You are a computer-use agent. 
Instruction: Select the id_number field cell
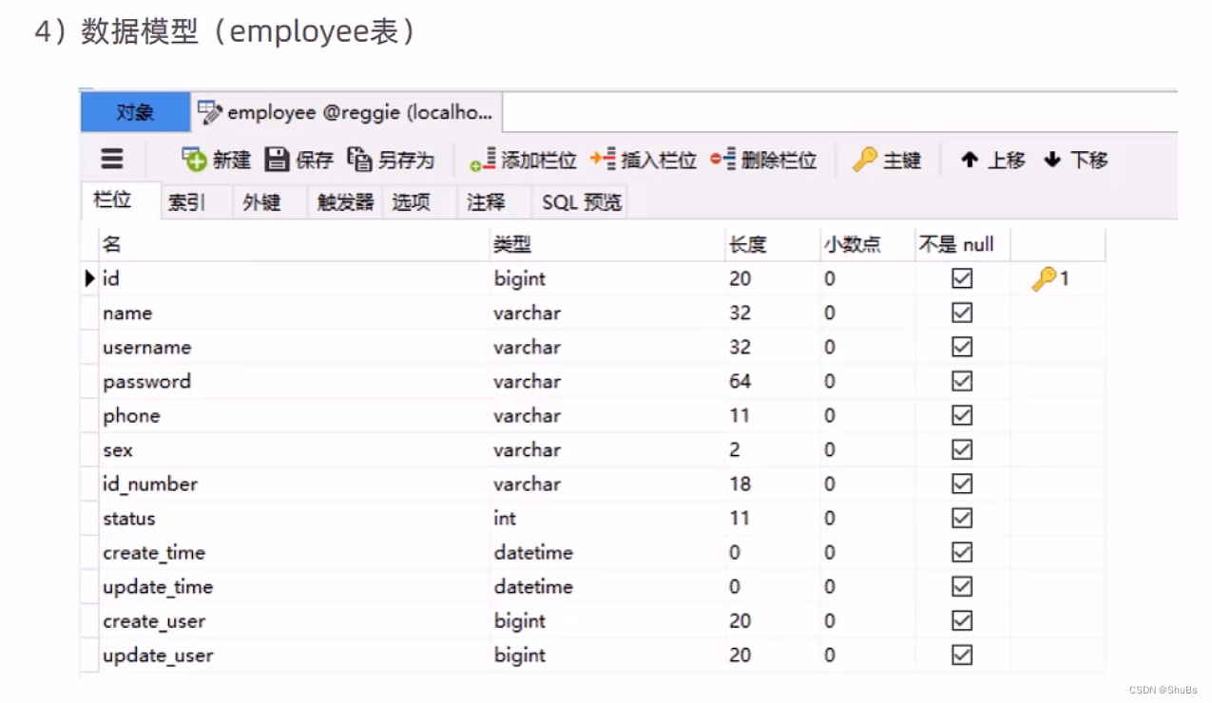294,484
